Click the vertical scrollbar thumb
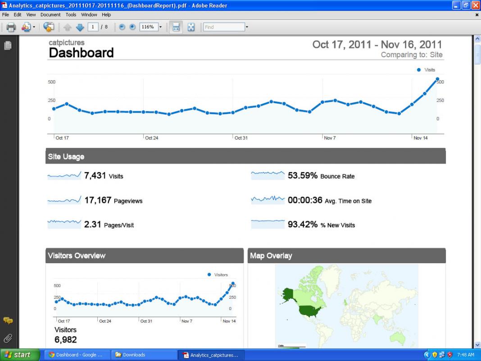The image size is (481, 361). 477,54
